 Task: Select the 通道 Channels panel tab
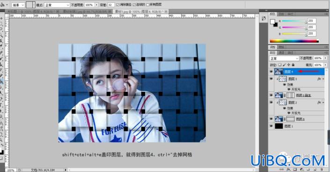point(281,52)
